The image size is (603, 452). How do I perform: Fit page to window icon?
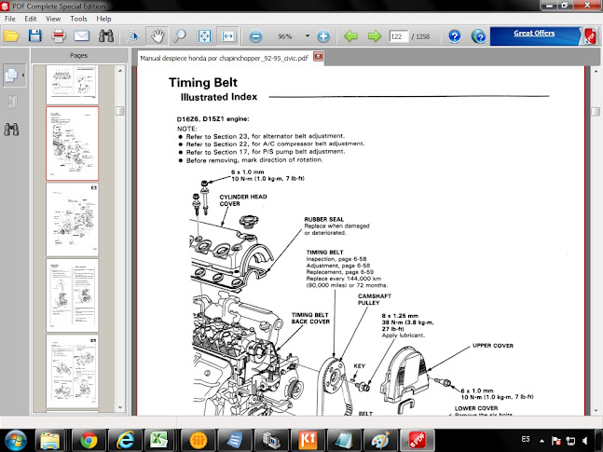(x=204, y=36)
